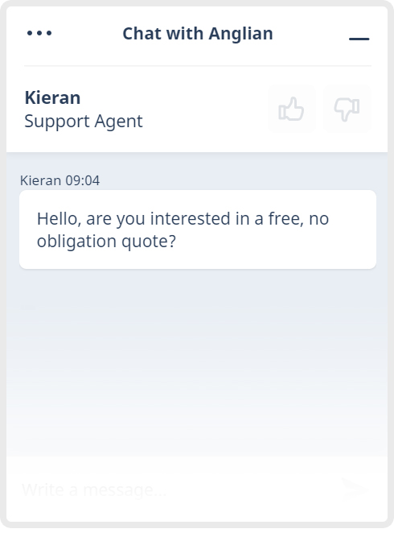Rate the chat with thumbs down
This screenshot has height=533, width=394.
click(347, 109)
